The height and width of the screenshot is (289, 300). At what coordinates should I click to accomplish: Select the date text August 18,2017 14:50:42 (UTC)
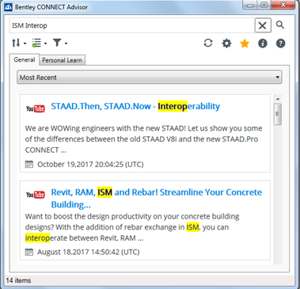(89, 252)
